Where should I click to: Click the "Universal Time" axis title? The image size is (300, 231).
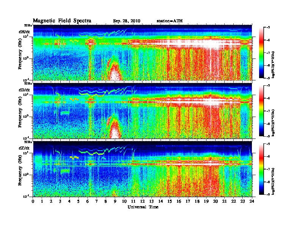(143, 207)
